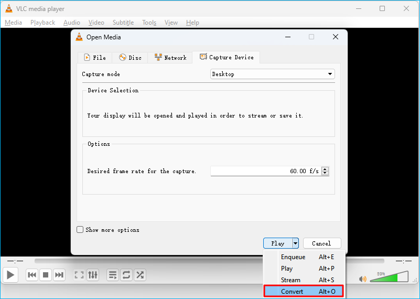Screen dimensions: 420x299
Task: Toggle random shuffle icon
Action: (x=140, y=275)
